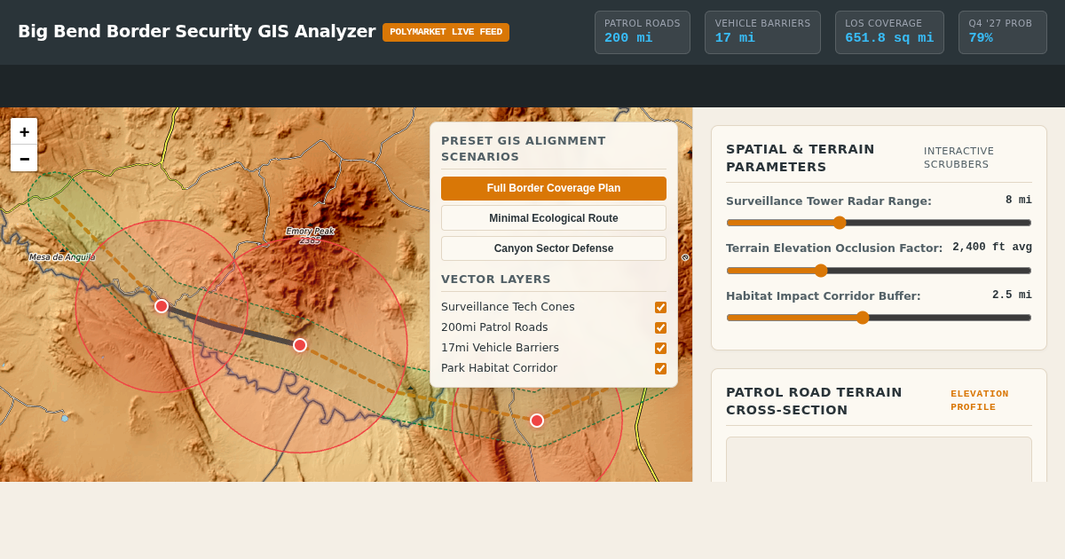Click the Patrol Road Terrain Cross-Section heading

coord(814,401)
